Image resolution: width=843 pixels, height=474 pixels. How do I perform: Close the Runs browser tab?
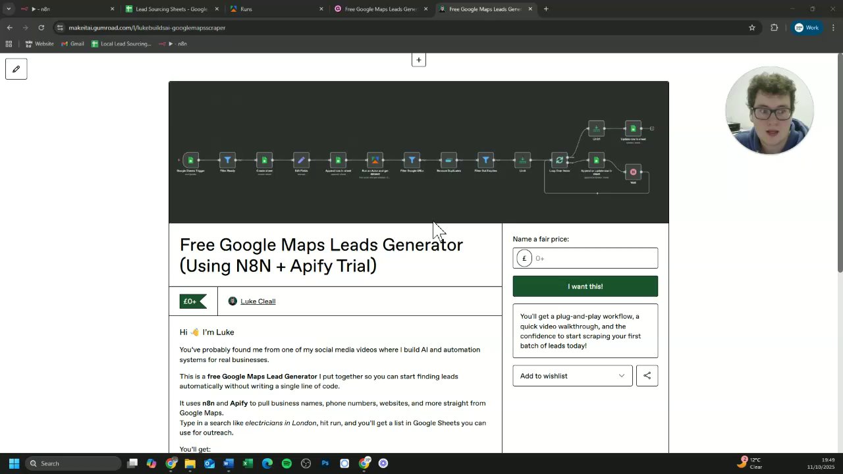321,9
